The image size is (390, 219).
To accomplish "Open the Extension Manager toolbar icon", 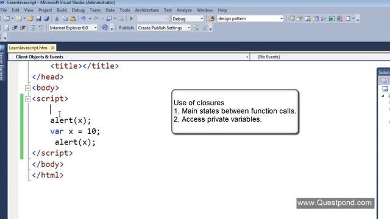I will (x=339, y=19).
